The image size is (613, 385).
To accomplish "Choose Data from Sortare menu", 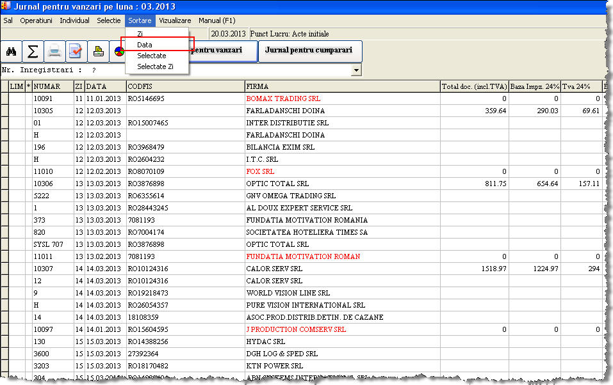I will tap(145, 45).
